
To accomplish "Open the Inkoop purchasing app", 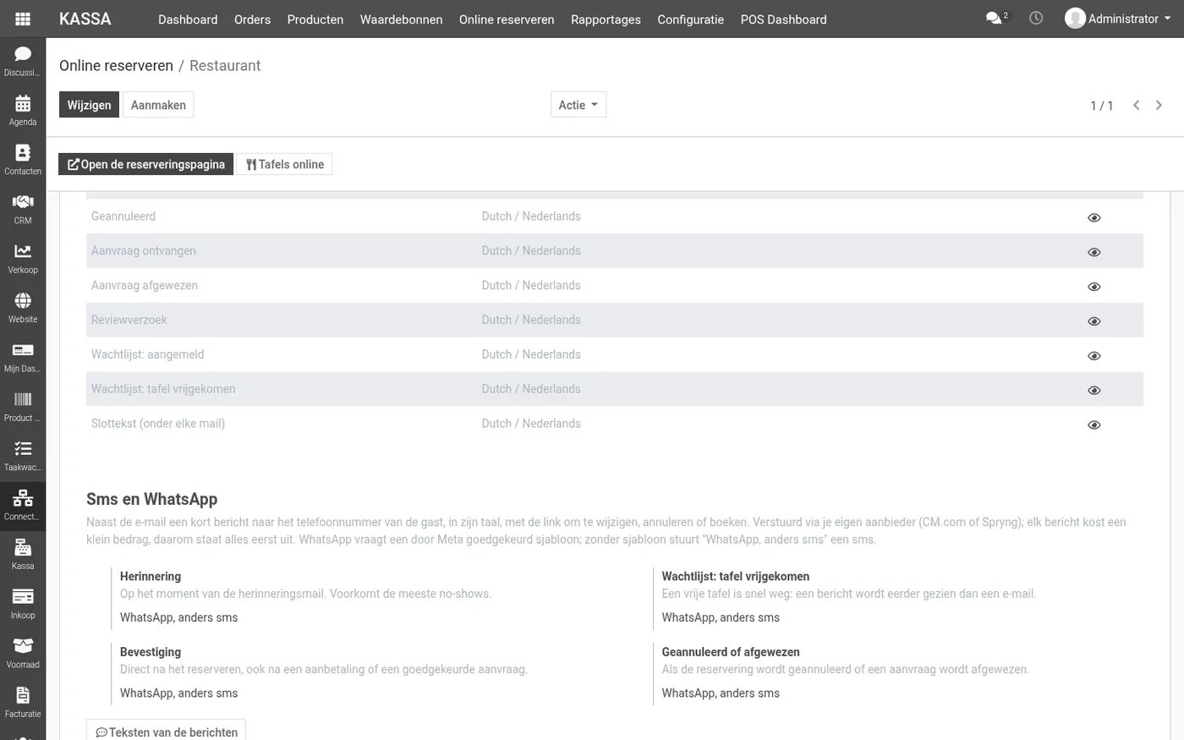I will 23,604.
